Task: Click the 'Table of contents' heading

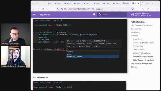Action: click(x=138, y=22)
